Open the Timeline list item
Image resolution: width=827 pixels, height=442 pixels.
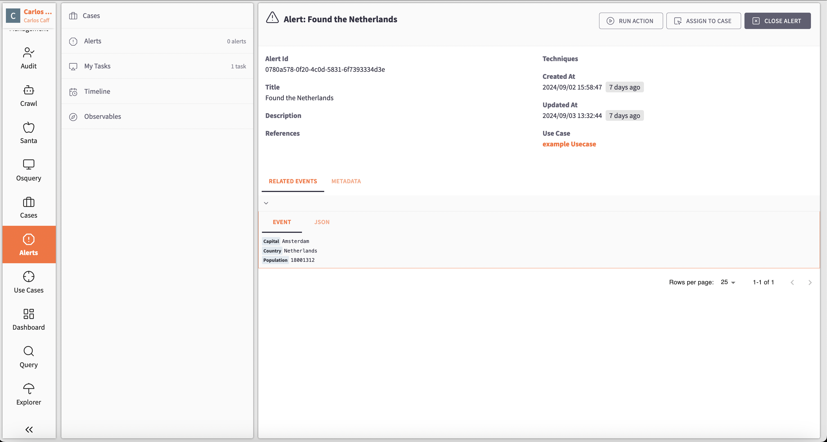(157, 91)
